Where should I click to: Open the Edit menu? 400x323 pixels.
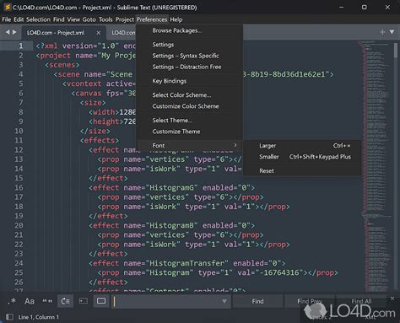[19, 19]
